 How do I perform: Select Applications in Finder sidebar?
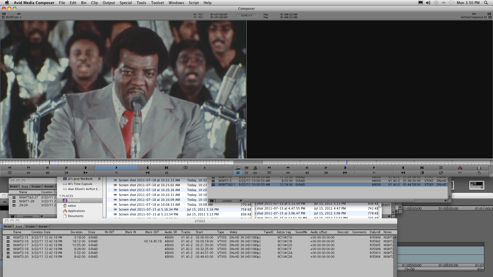click(x=76, y=211)
